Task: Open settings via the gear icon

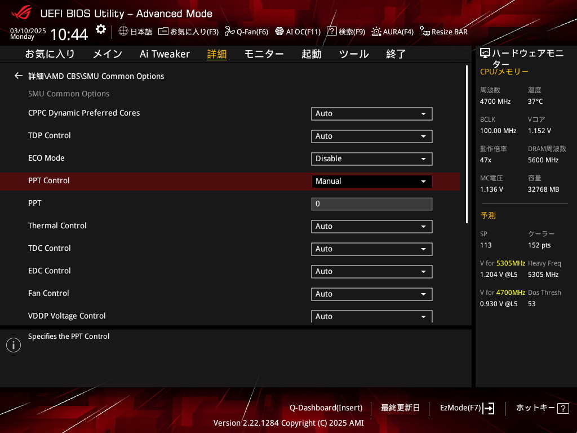Action: point(100,29)
